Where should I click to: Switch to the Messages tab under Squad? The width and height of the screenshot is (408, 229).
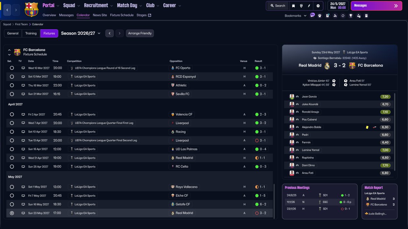click(x=66, y=15)
